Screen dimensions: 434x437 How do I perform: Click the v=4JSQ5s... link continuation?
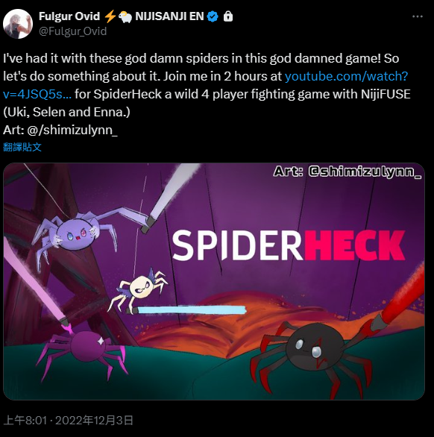click(x=37, y=94)
